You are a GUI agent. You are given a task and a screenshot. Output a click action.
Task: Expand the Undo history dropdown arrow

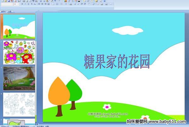click(57, 1)
